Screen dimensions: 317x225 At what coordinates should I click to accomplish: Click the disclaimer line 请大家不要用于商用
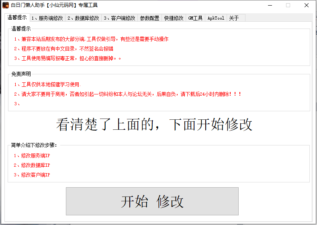point(128,94)
